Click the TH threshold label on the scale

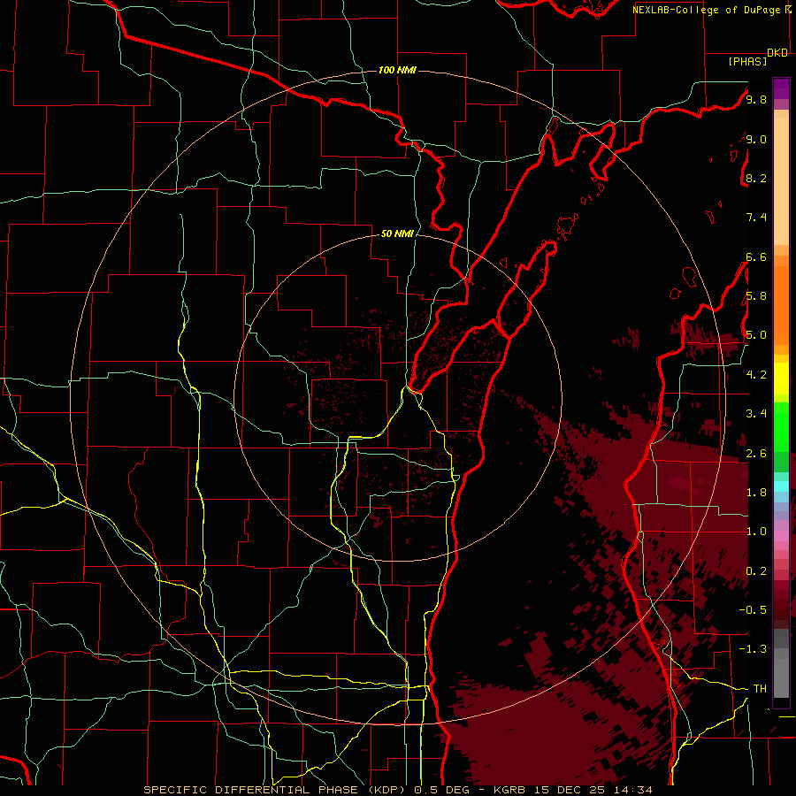(760, 689)
